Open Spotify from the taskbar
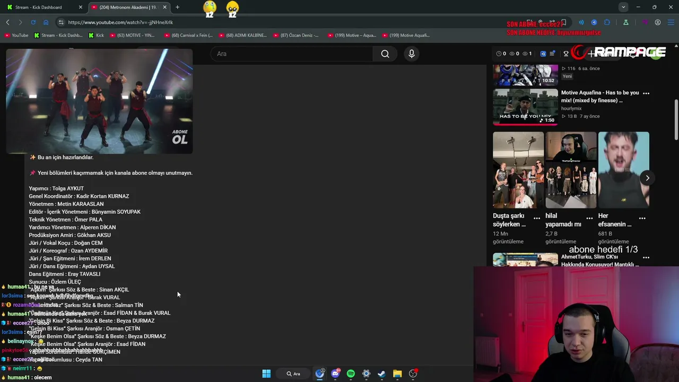 click(x=351, y=374)
